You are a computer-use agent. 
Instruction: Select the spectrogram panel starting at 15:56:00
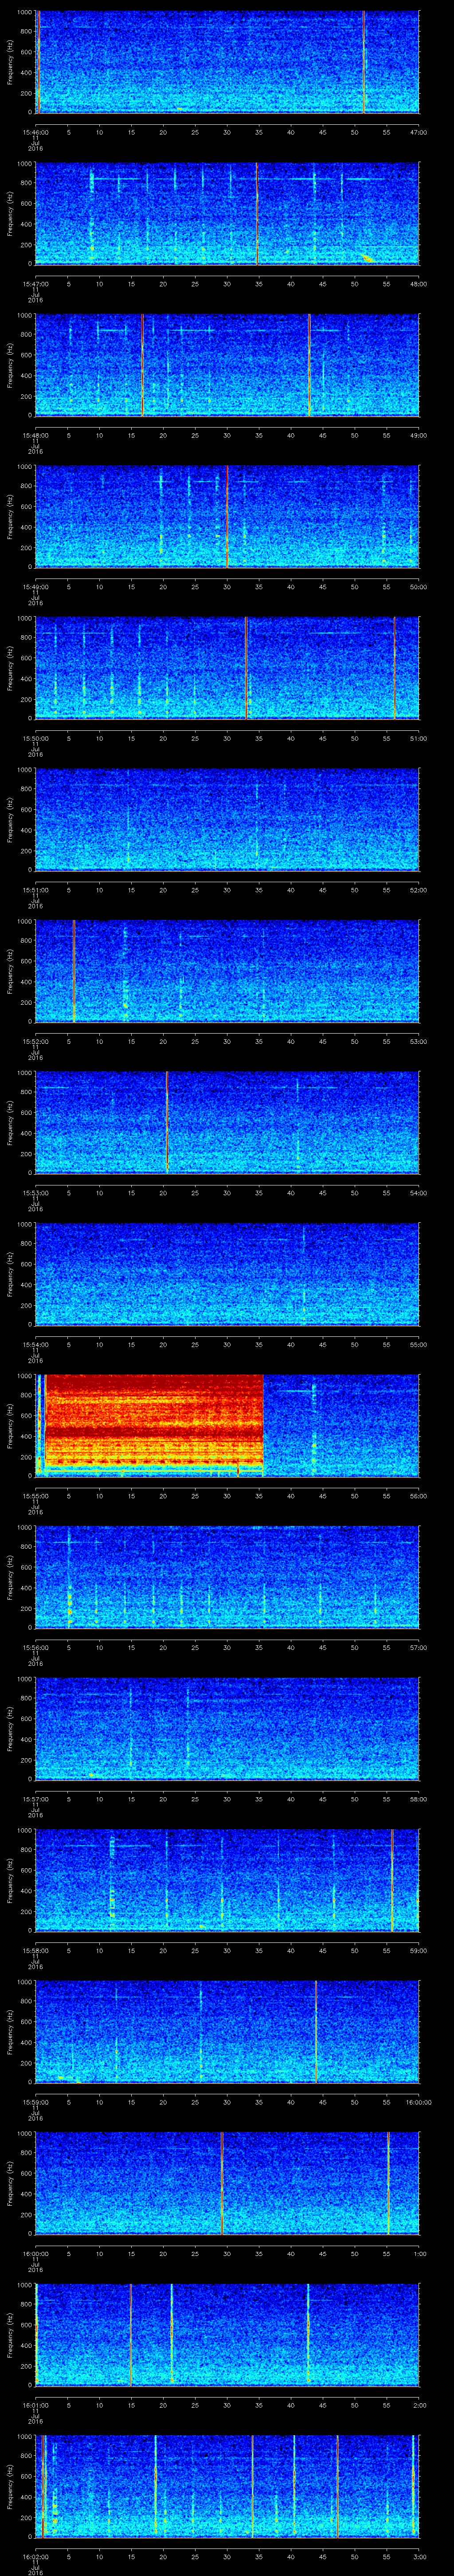coord(227,1577)
